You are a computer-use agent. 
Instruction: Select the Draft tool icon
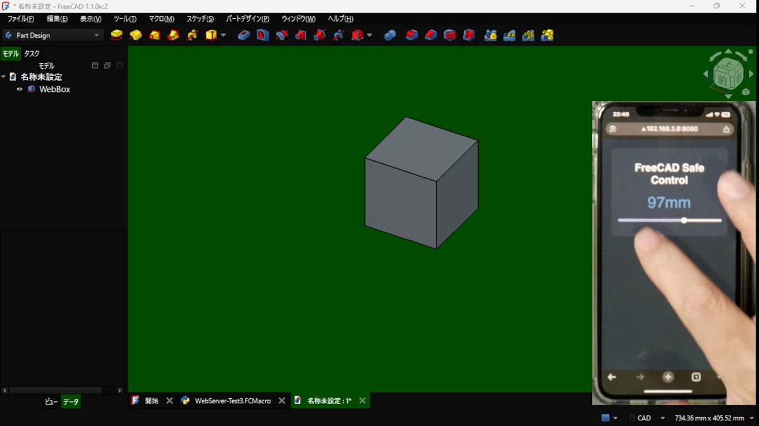(450, 35)
